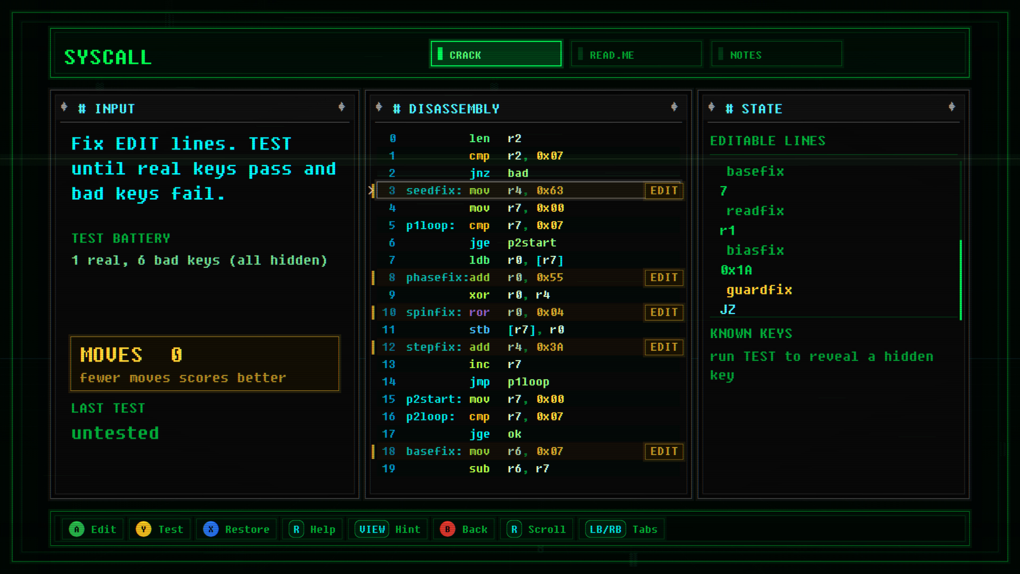Select the seedfix label on line 3

(434, 191)
